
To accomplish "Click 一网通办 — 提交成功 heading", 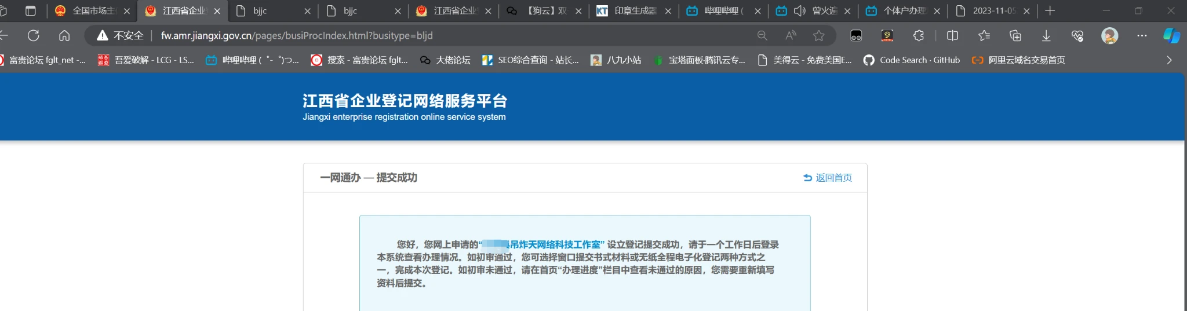I will point(369,178).
